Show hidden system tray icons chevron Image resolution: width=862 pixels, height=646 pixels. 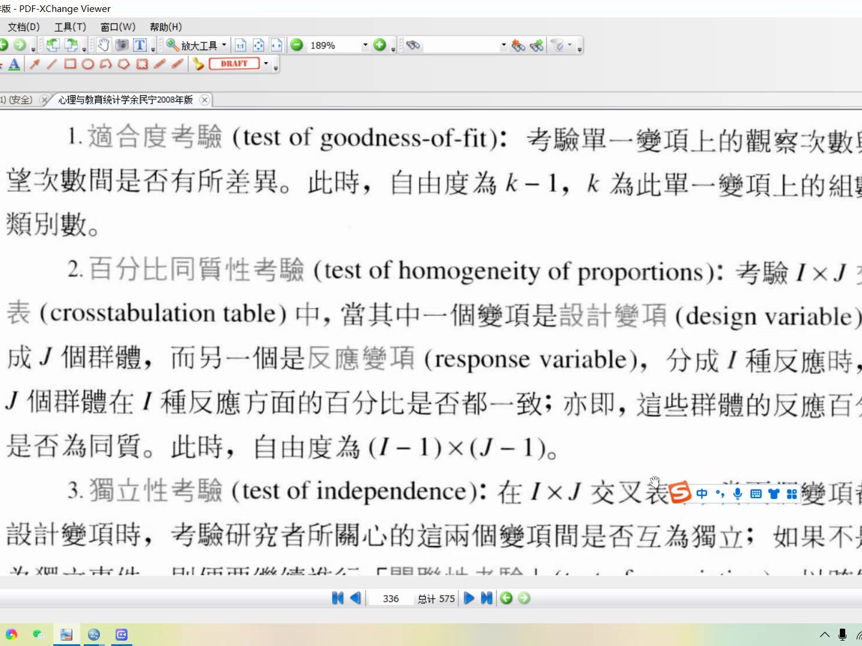point(825,635)
